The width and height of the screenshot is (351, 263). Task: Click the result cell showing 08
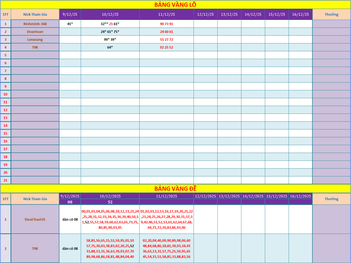(70, 202)
